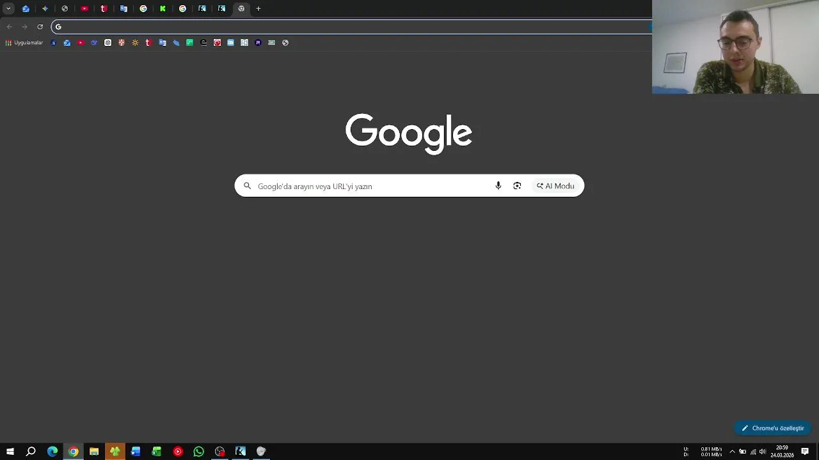Image resolution: width=819 pixels, height=460 pixels.
Task: Click Chrome'u özelleştir button
Action: point(773,428)
